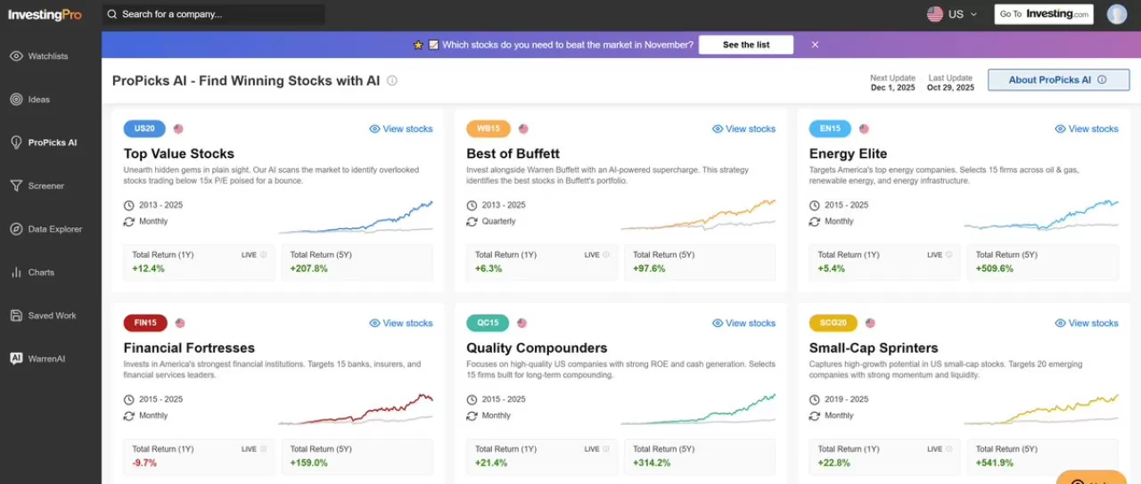Open the Best of Buffett performance chart
Viewport: 1141px width, 484px height.
[698, 216]
